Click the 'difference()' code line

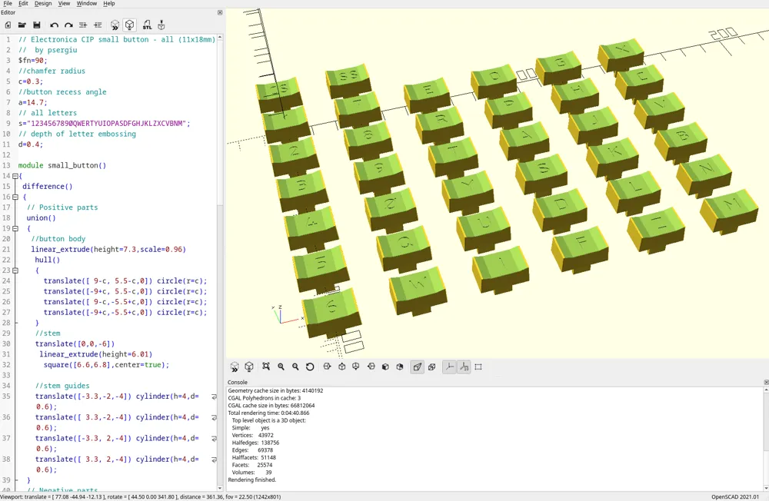tap(47, 186)
